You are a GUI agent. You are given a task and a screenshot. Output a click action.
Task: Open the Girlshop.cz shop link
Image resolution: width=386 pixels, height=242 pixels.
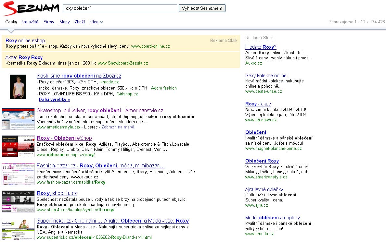click(x=127, y=94)
